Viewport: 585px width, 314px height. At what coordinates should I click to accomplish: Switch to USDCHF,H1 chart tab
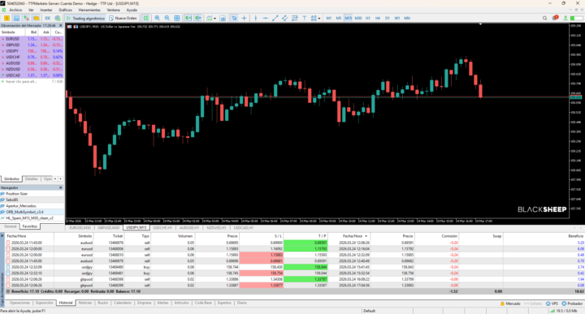(x=162, y=227)
